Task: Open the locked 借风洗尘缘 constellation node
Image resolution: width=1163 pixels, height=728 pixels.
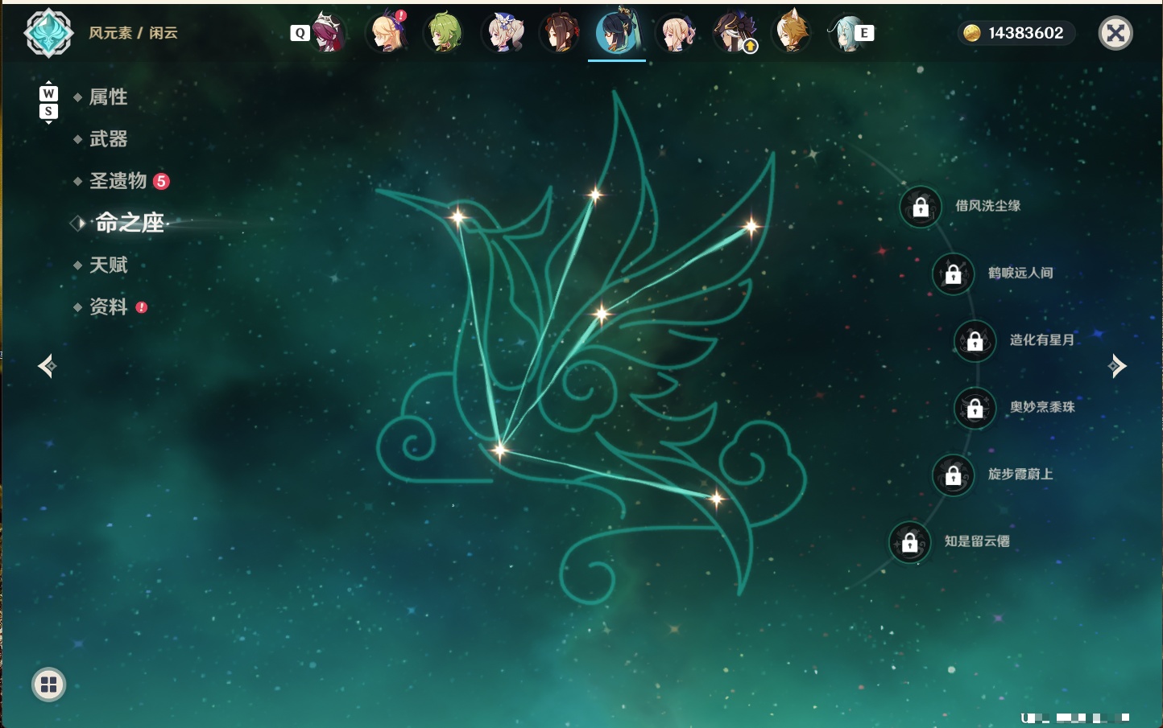Action: click(x=921, y=207)
